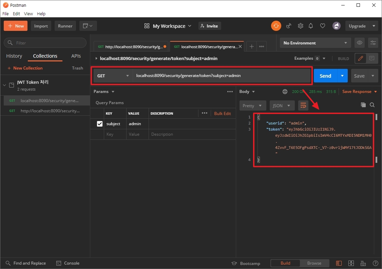The width and height of the screenshot is (382, 269).
Task: Open the Console
Action: (68, 263)
